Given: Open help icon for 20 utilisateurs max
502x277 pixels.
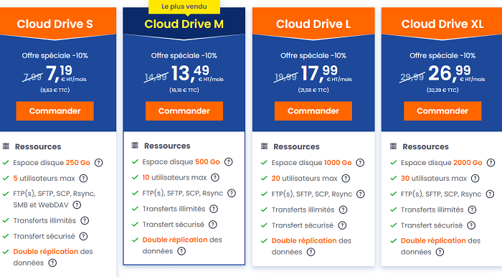Looking at the screenshot, I should [346, 179].
